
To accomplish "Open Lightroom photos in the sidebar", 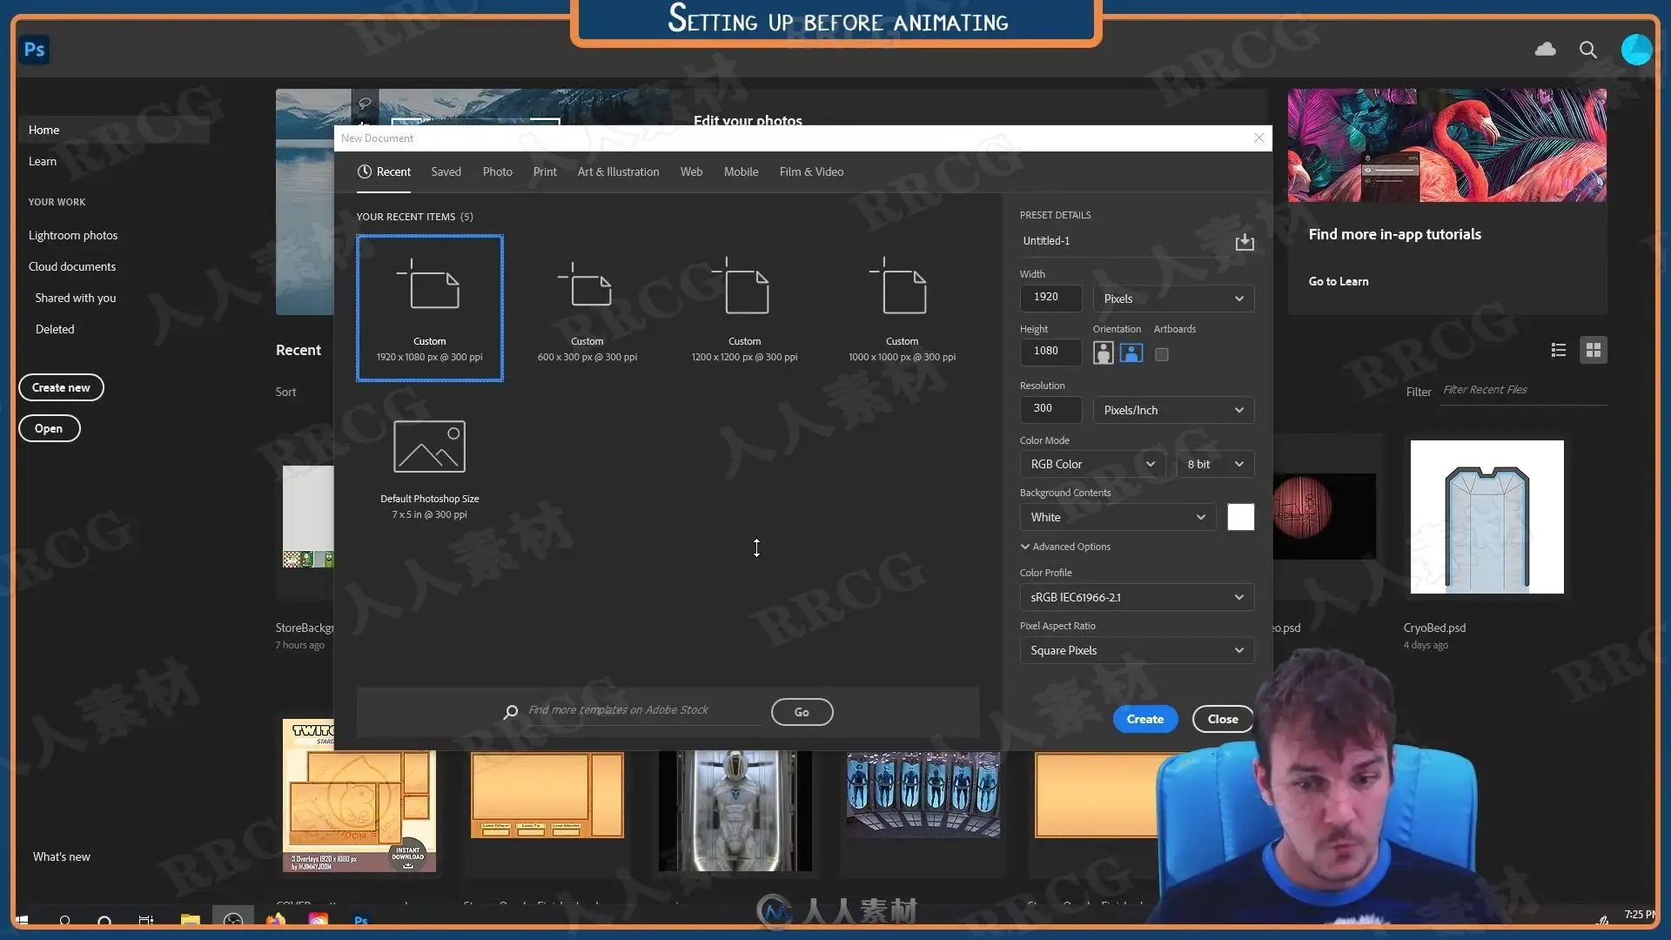I will tap(73, 235).
